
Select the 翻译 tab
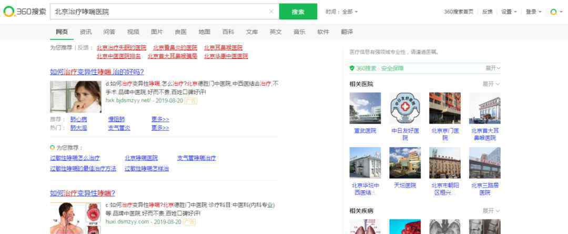[347, 32]
